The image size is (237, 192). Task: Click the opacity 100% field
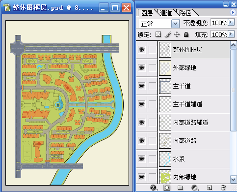(219, 23)
